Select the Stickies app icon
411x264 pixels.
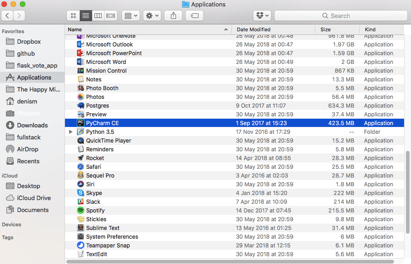click(x=81, y=219)
